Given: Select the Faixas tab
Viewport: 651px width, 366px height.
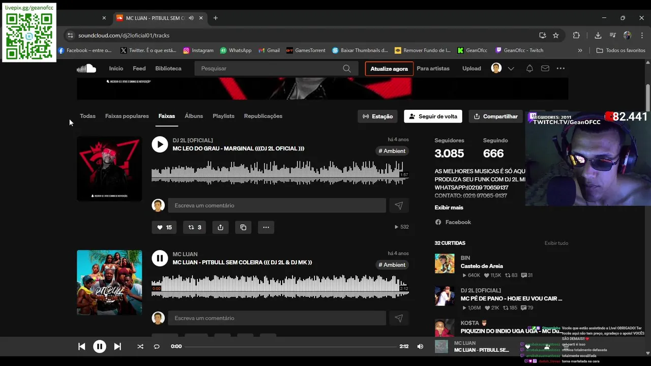Looking at the screenshot, I should click(166, 116).
